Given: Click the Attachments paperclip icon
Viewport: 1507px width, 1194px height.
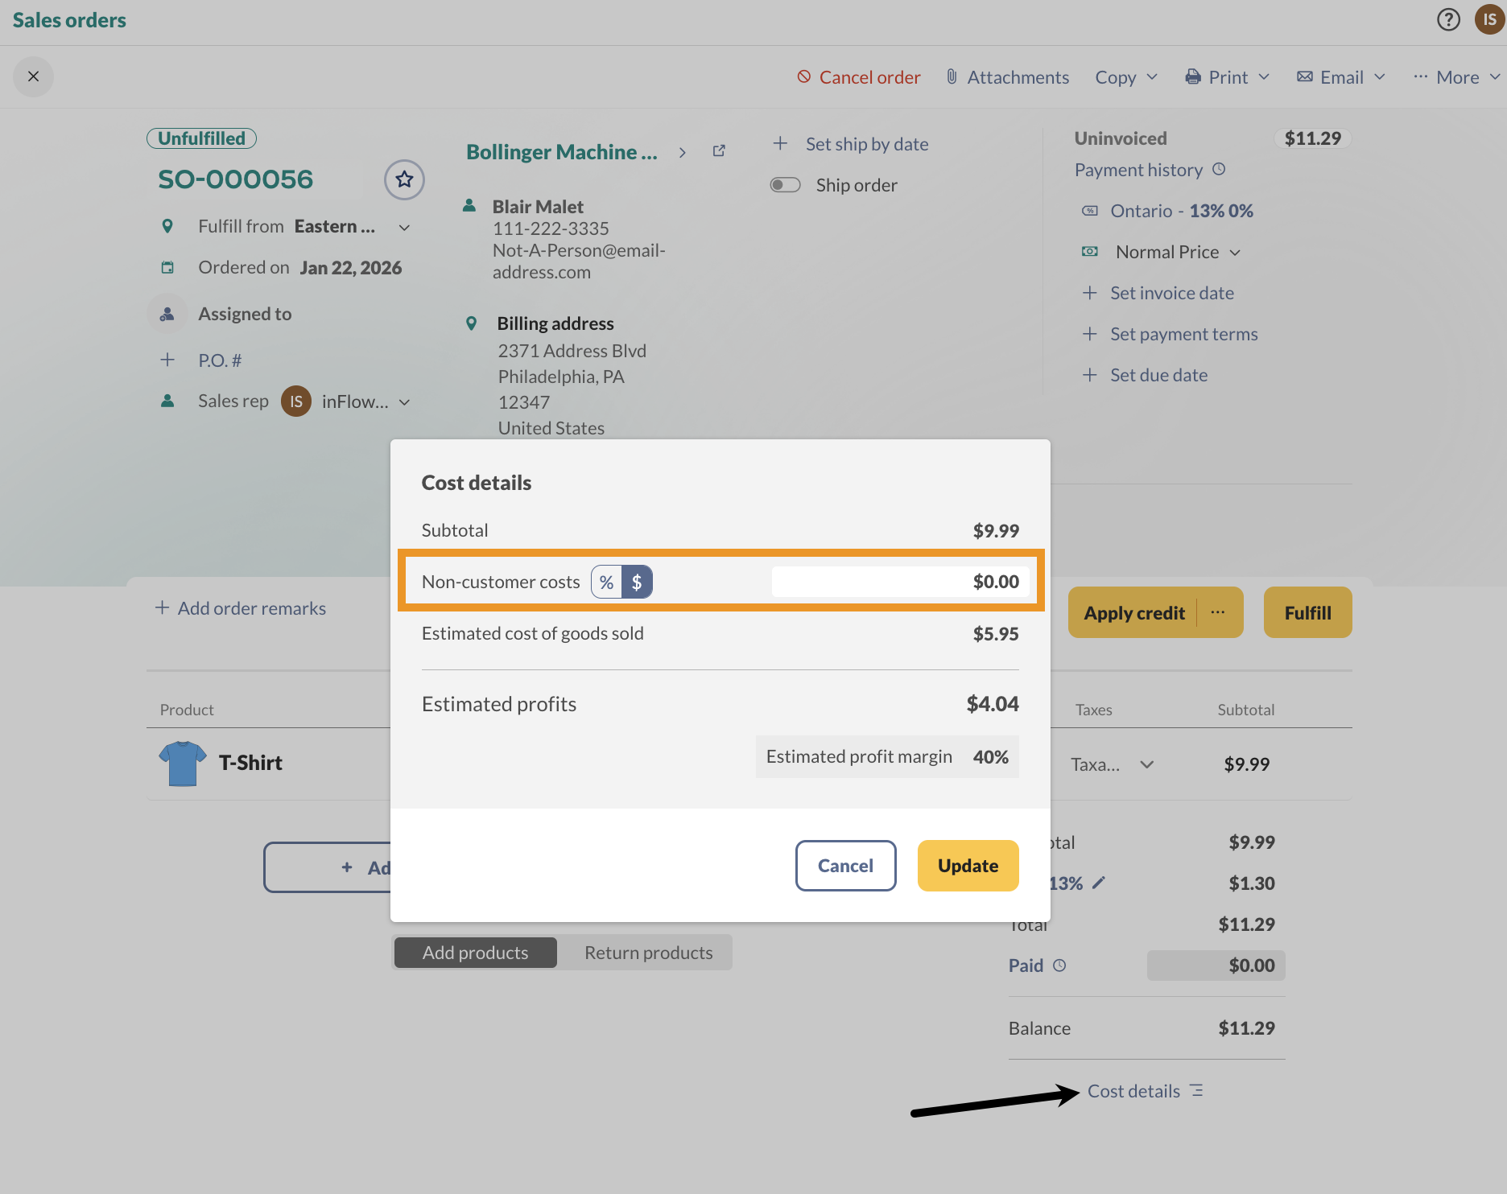Looking at the screenshot, I should pyautogui.click(x=952, y=77).
